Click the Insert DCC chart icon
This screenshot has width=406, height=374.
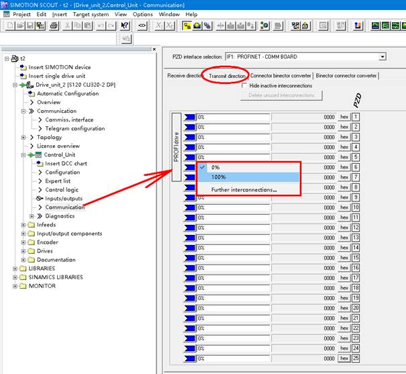[x=40, y=163]
